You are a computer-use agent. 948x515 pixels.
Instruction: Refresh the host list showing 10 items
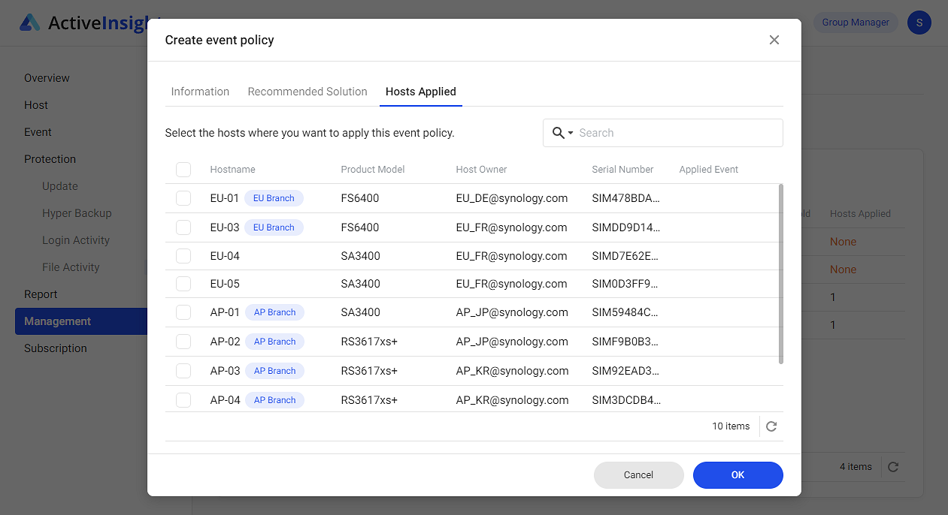[771, 426]
